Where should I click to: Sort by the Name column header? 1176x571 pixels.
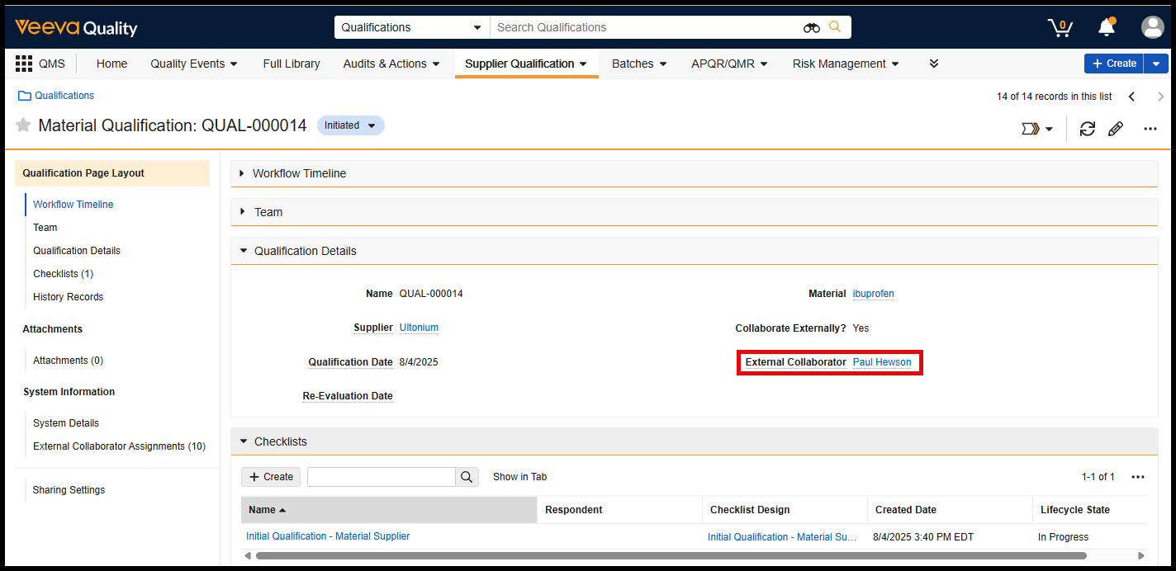pyautogui.click(x=389, y=510)
